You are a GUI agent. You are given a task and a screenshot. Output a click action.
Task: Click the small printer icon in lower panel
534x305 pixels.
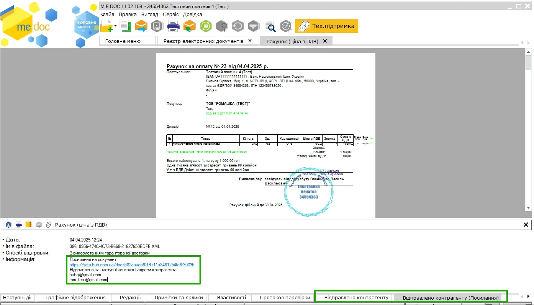point(18,225)
